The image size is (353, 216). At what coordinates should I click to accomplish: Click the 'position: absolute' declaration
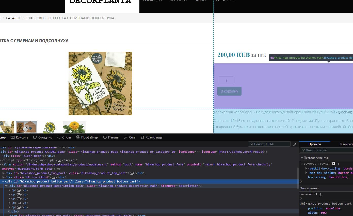pyautogui.click(x=325, y=208)
